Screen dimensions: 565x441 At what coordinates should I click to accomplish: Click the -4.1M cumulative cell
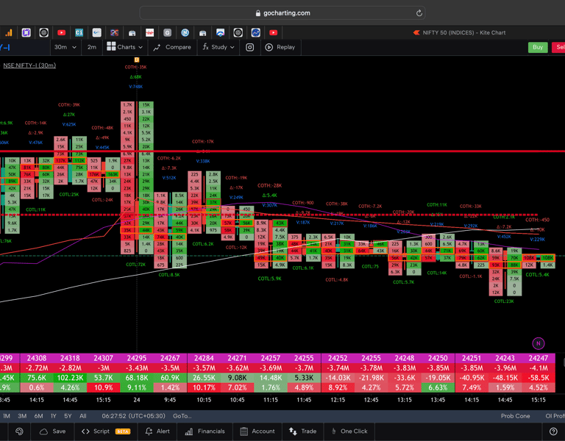(539, 368)
